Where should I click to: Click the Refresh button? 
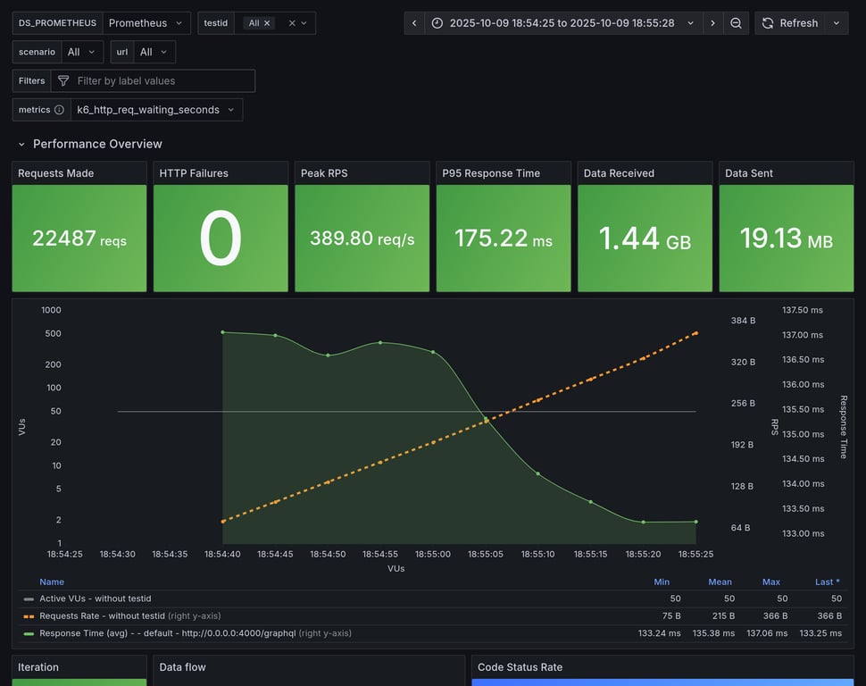point(789,23)
